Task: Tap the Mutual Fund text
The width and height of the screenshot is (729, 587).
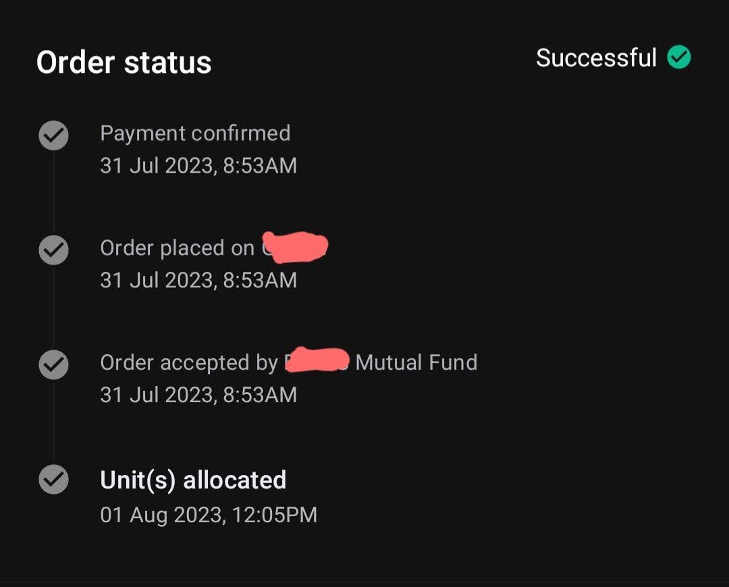Action: tap(416, 362)
